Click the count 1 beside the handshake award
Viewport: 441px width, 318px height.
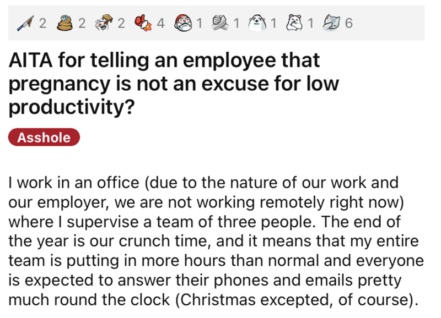pos(236,24)
